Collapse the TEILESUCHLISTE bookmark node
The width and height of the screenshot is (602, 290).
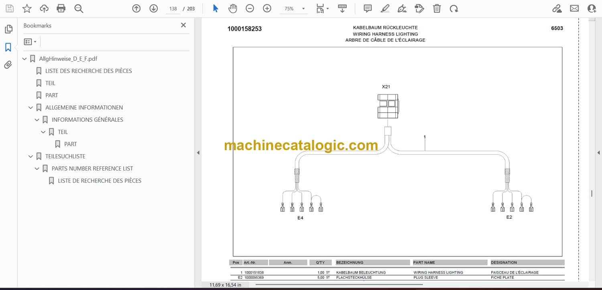click(x=31, y=156)
